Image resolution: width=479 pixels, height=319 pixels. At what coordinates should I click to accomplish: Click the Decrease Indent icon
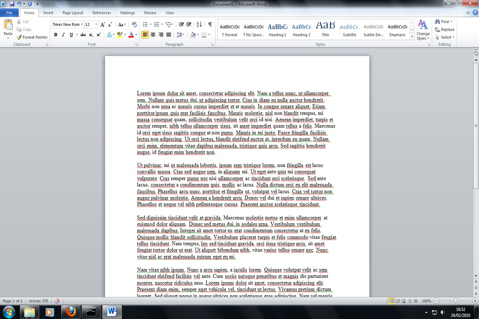pos(181,24)
